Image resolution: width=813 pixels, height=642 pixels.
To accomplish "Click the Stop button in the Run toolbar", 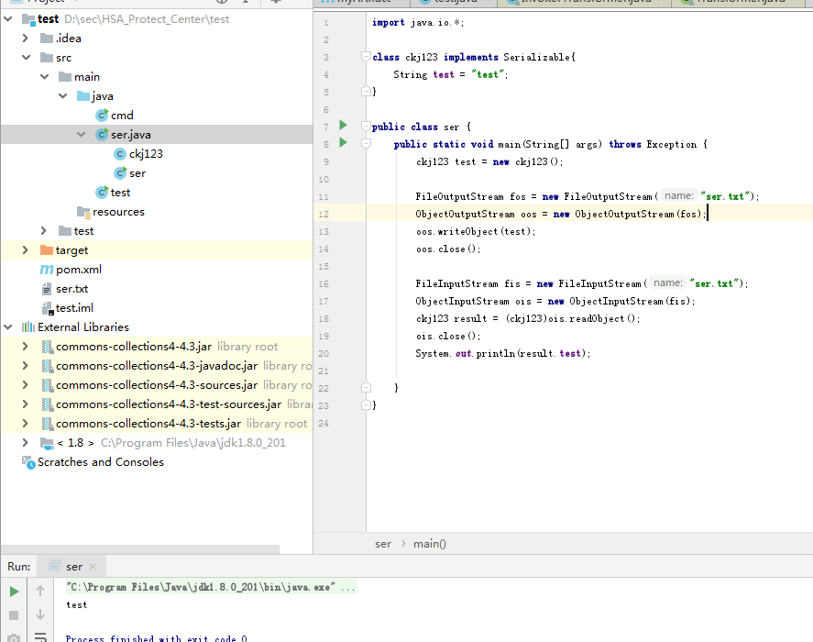I will (14, 614).
